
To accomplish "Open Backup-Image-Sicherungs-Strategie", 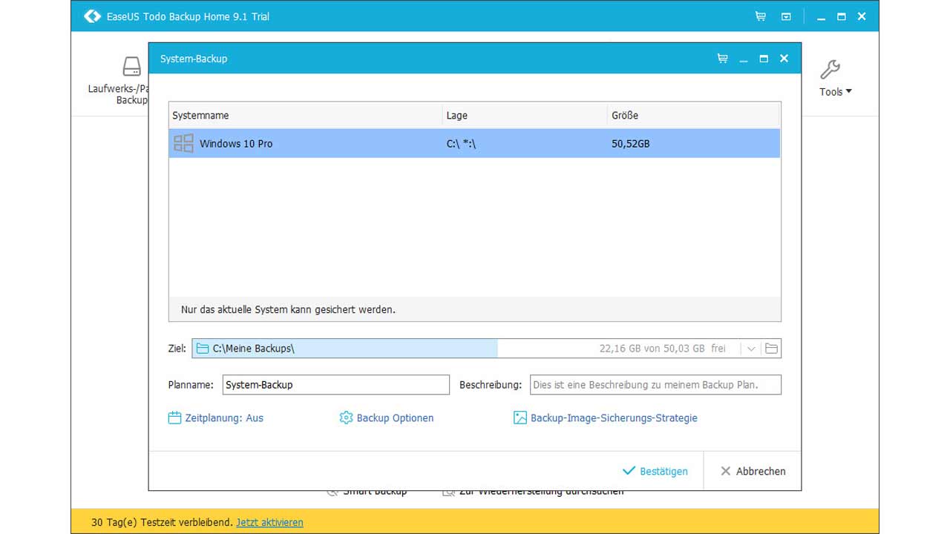I will [606, 418].
